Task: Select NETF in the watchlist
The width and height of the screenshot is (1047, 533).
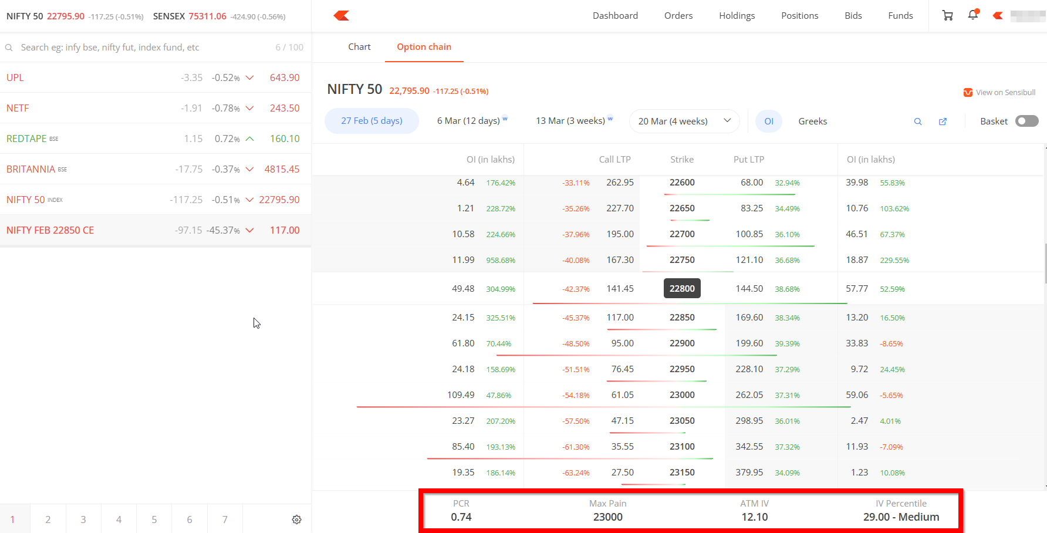Action: coord(156,108)
